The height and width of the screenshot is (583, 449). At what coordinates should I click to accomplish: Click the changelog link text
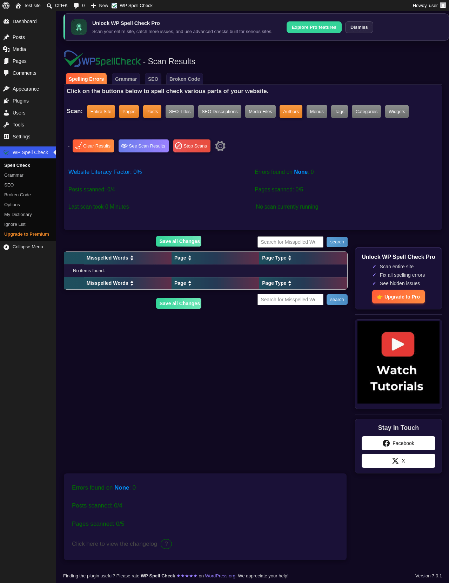114,544
